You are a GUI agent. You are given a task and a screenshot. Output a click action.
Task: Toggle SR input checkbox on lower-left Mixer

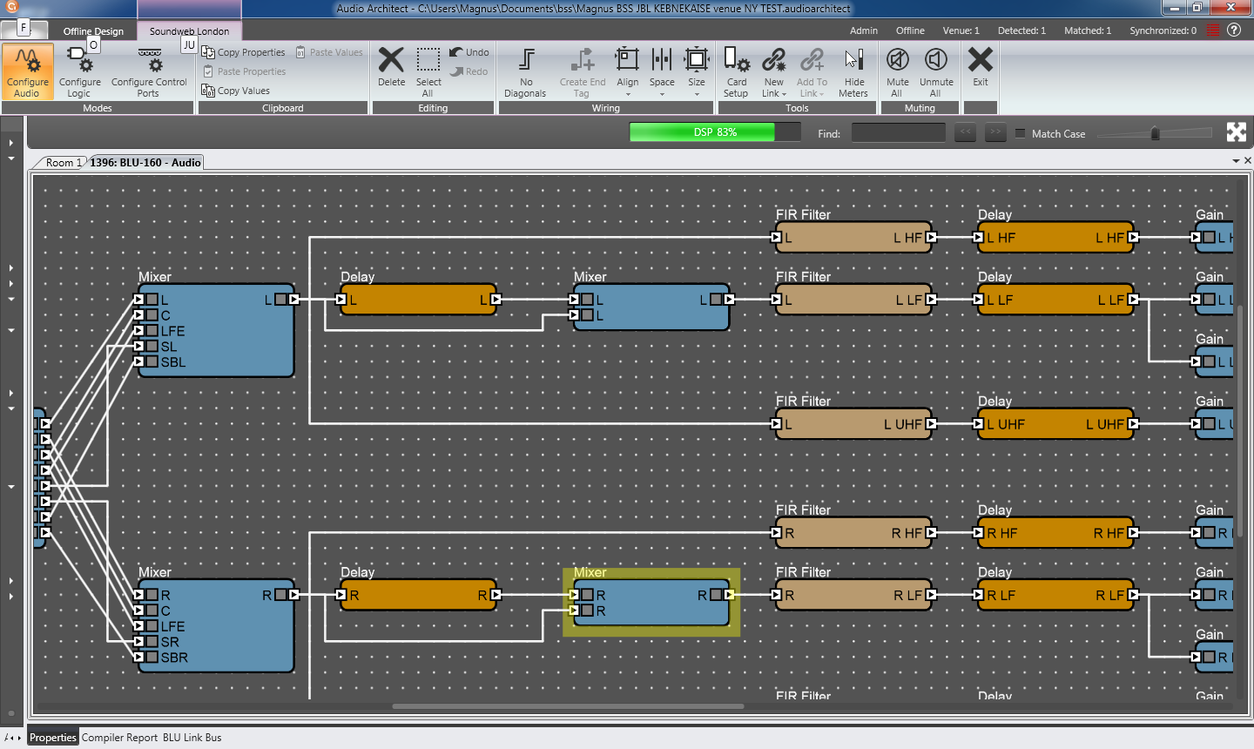pos(152,642)
